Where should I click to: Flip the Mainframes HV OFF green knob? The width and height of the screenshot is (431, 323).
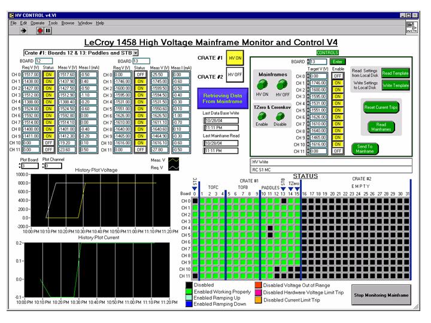point(282,84)
